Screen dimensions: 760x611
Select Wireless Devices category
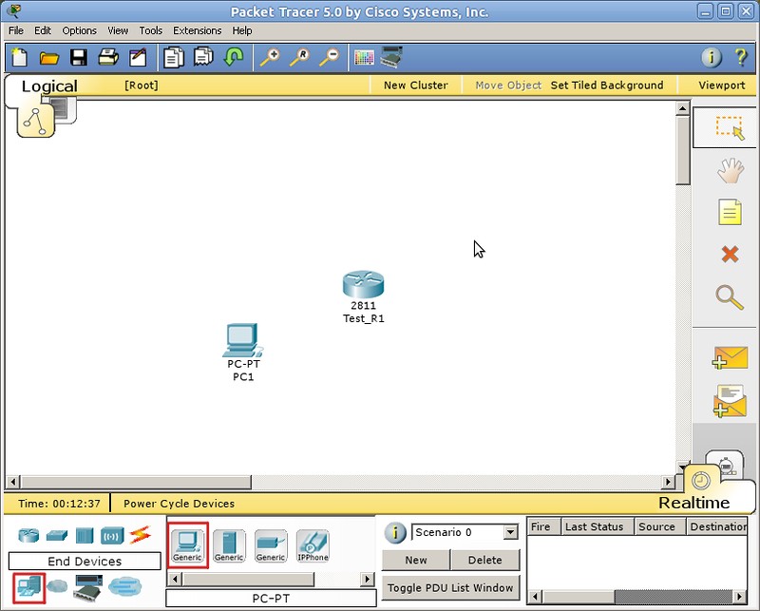pos(112,536)
